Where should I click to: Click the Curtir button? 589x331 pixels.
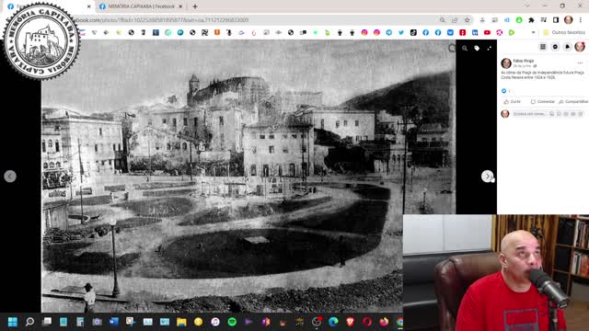point(513,102)
